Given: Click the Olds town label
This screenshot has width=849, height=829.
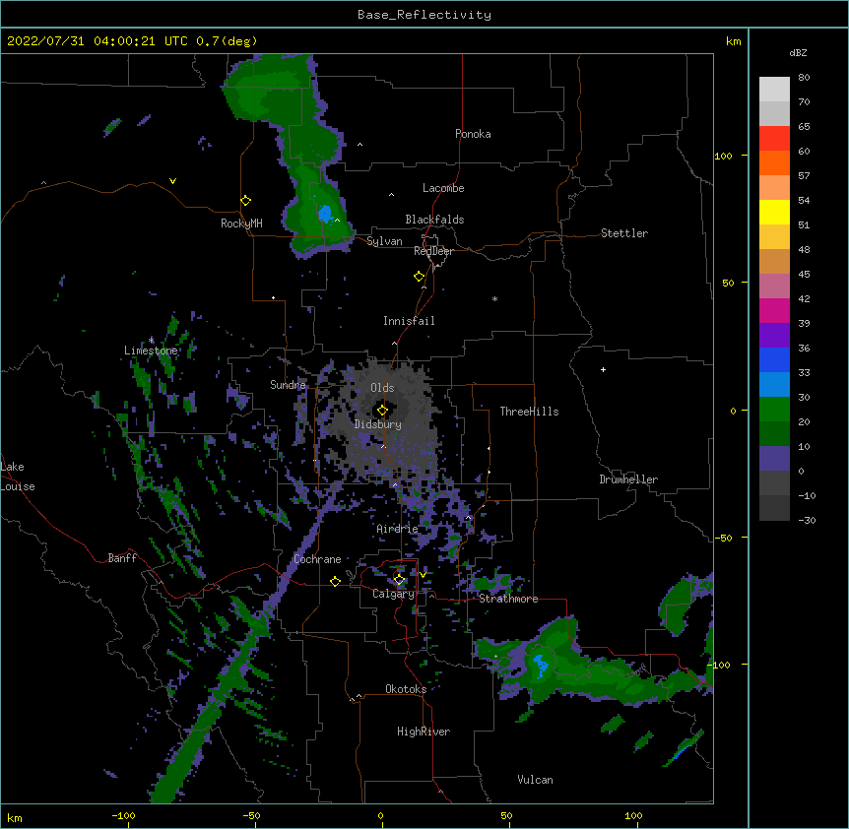Looking at the screenshot, I should coord(382,388).
